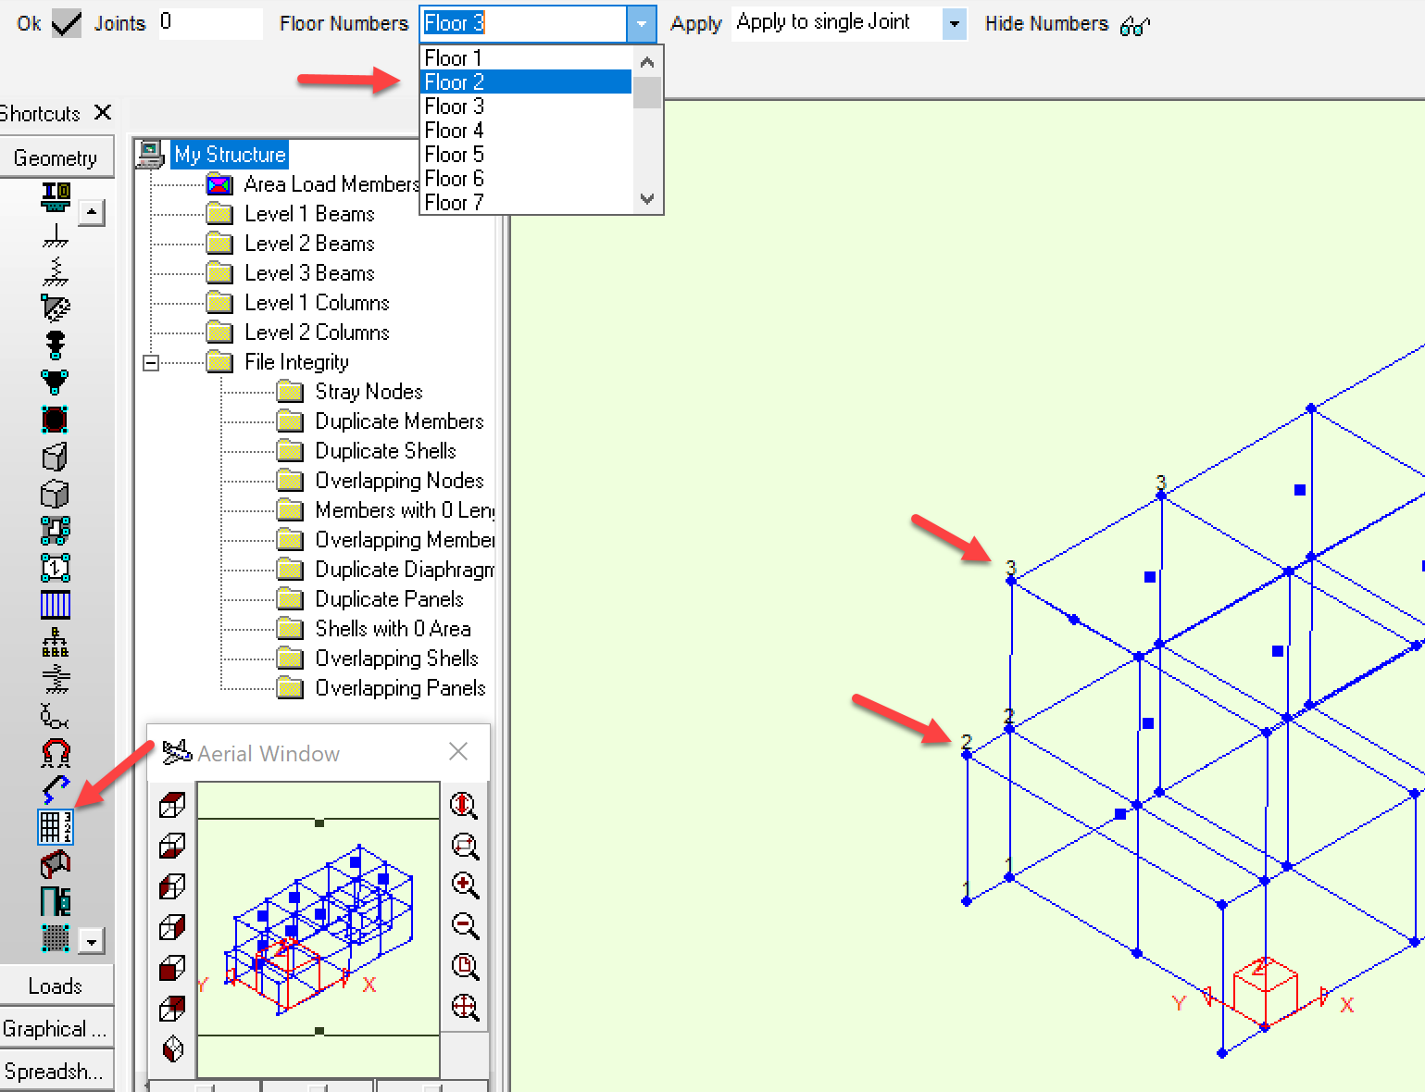
Task: Open the Apply to single Joint dropdown
Action: pyautogui.click(x=954, y=23)
